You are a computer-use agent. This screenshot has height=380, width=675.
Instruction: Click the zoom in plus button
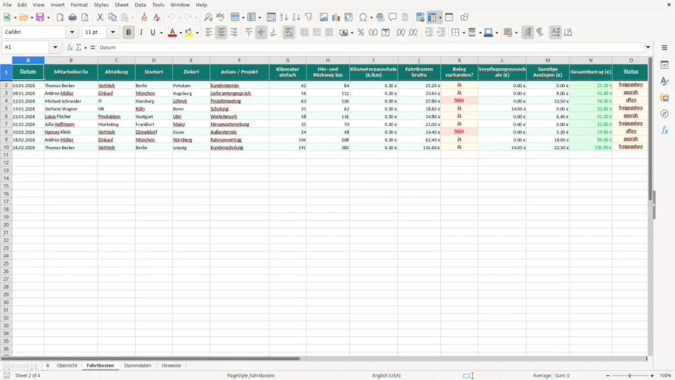coord(652,375)
